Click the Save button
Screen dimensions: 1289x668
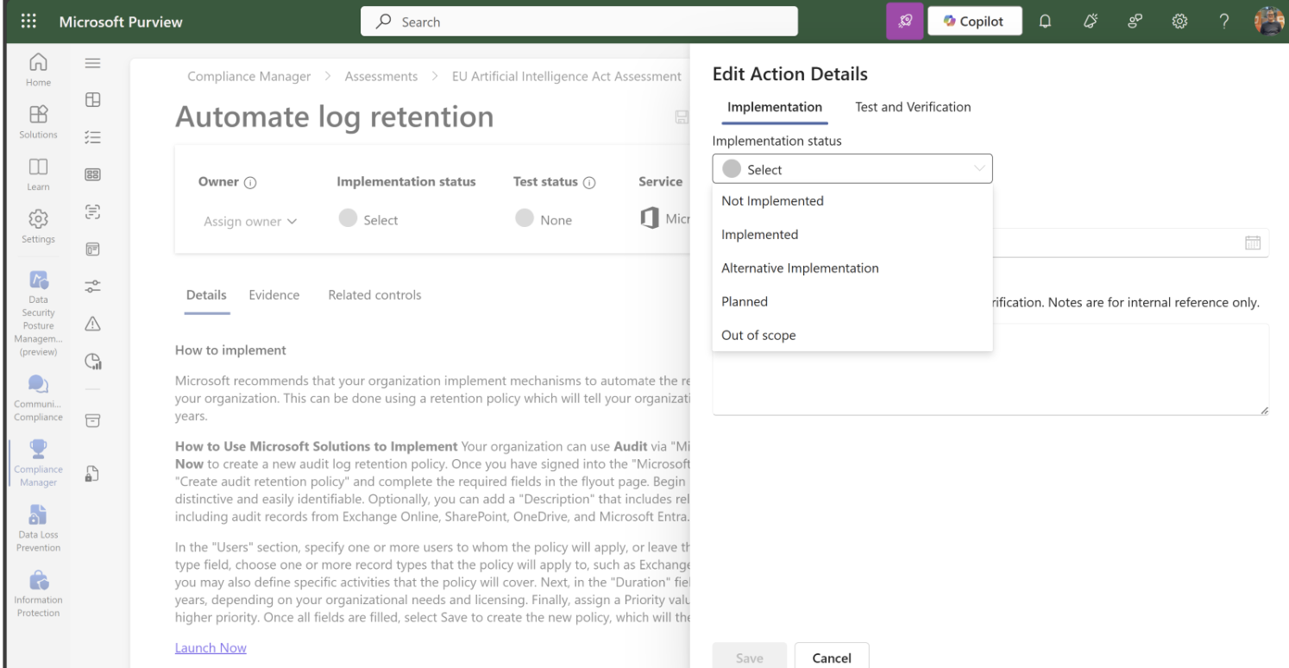(750, 658)
